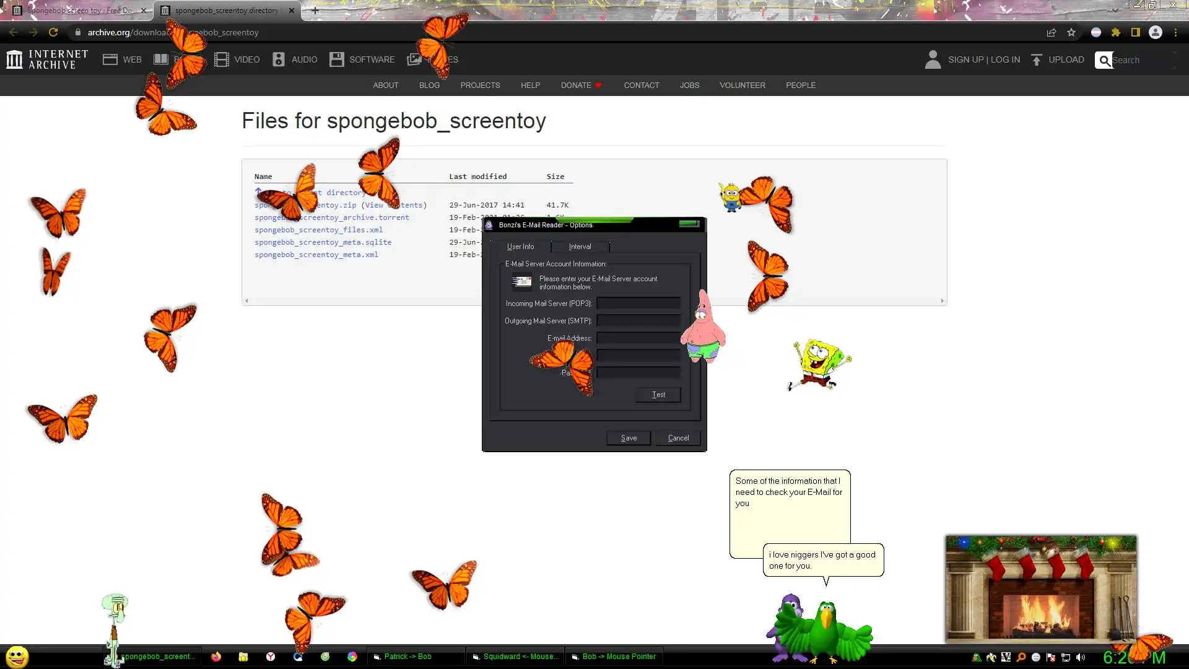The height and width of the screenshot is (669, 1189).
Task: Click Incoming Mail Server (POP3) field
Action: (x=638, y=304)
